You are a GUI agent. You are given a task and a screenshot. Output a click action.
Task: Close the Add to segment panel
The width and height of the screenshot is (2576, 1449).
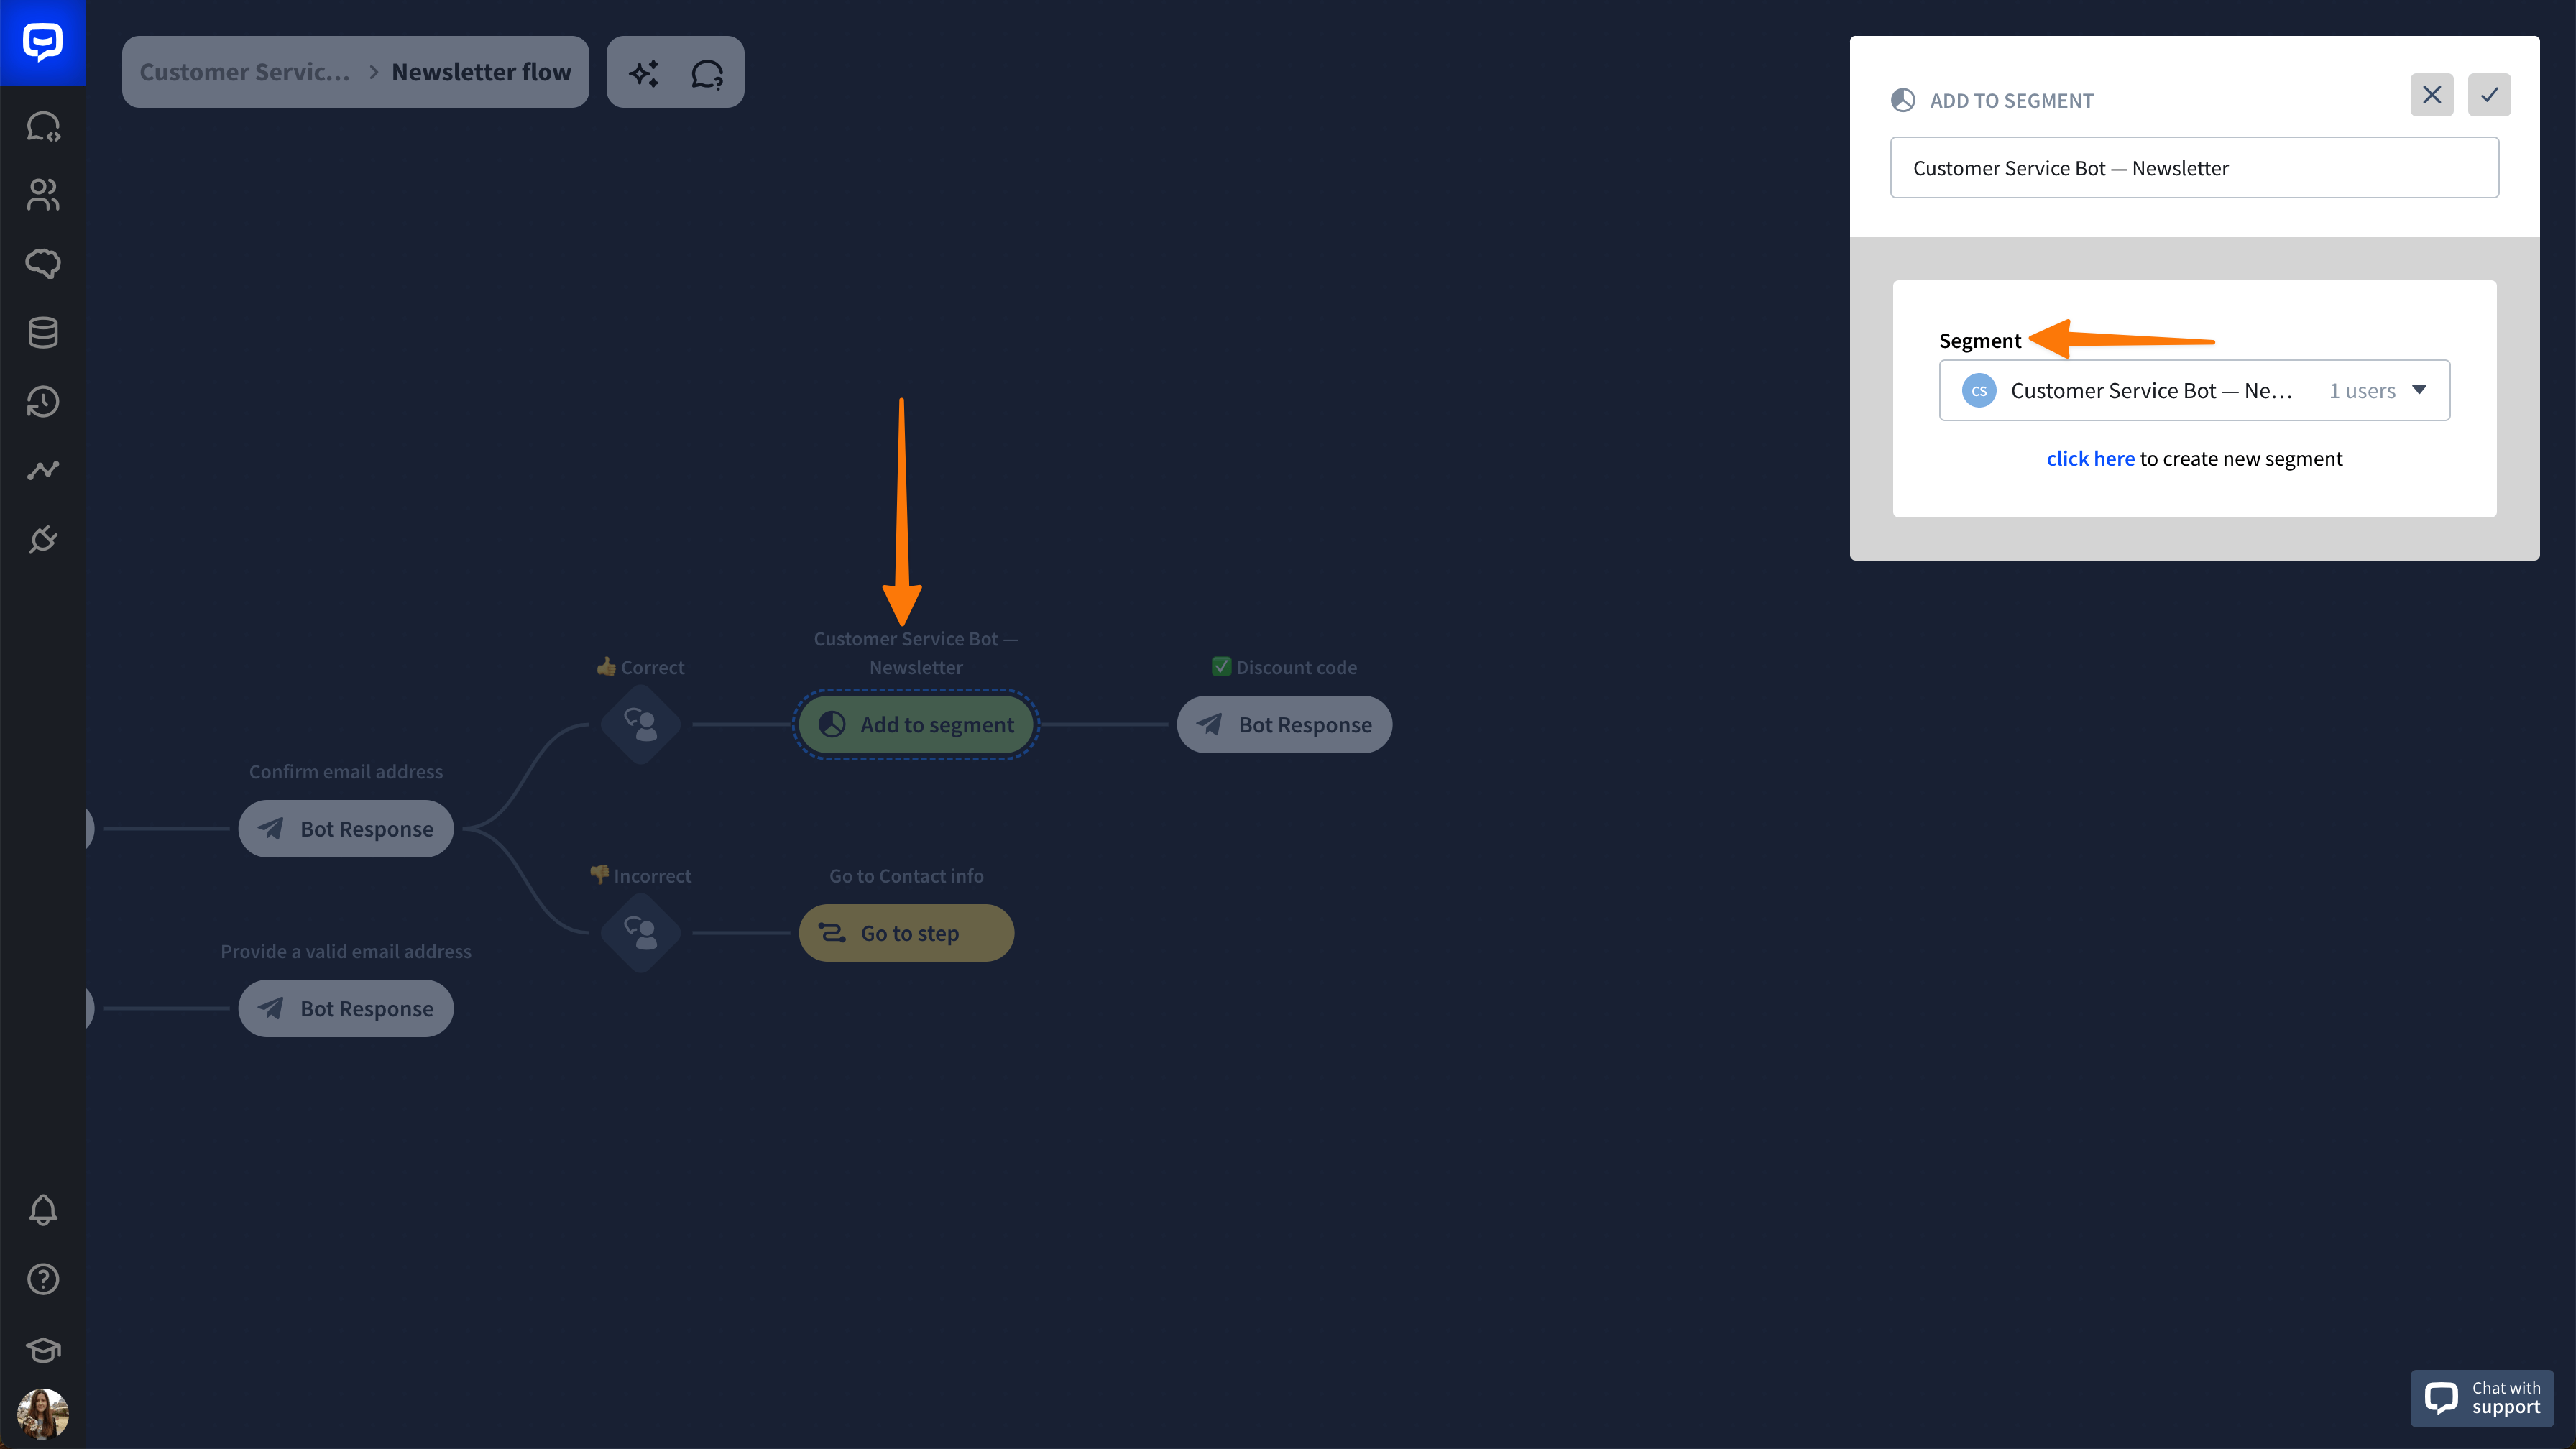(x=2431, y=95)
